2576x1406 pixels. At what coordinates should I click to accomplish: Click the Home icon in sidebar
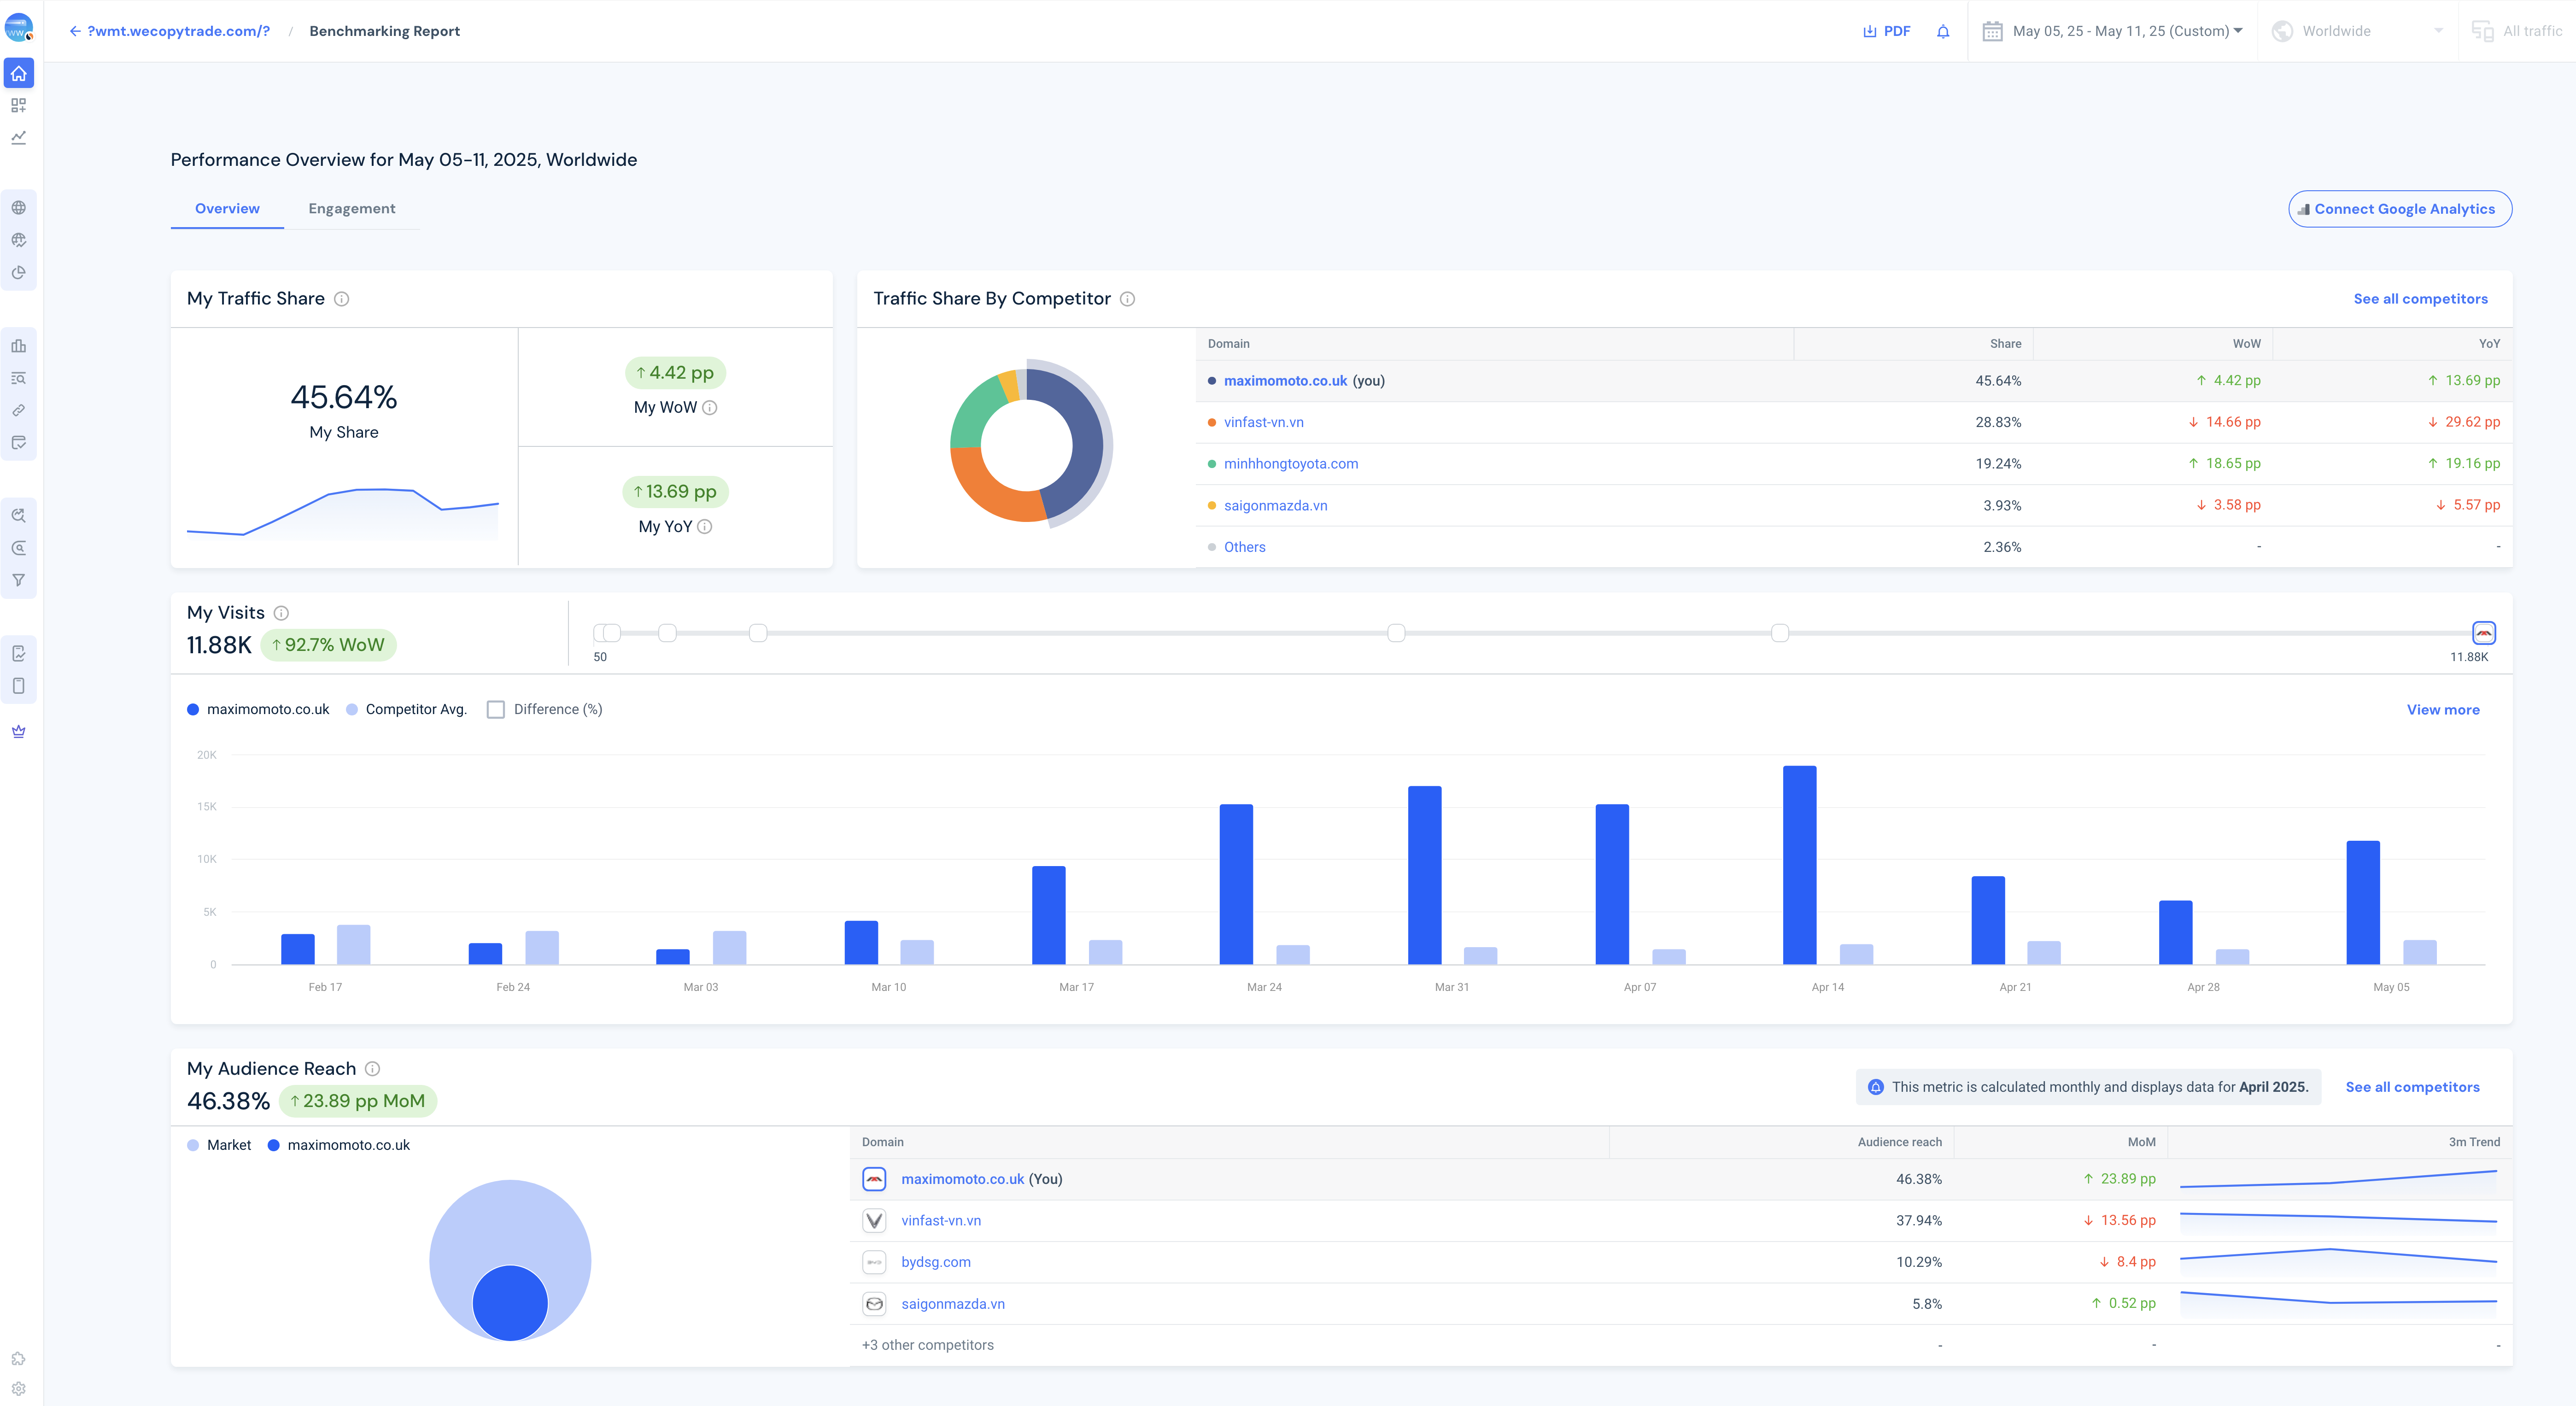tap(19, 73)
